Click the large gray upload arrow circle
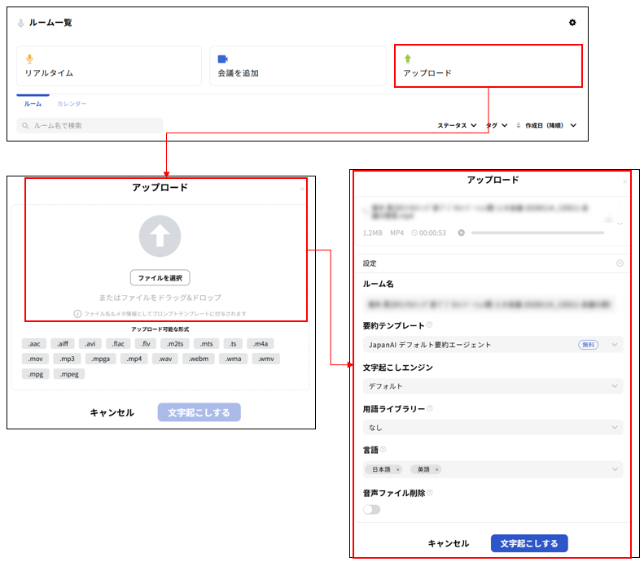644x566 pixels. click(x=160, y=237)
